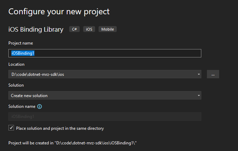Click the iOS platform tag

(89, 29)
